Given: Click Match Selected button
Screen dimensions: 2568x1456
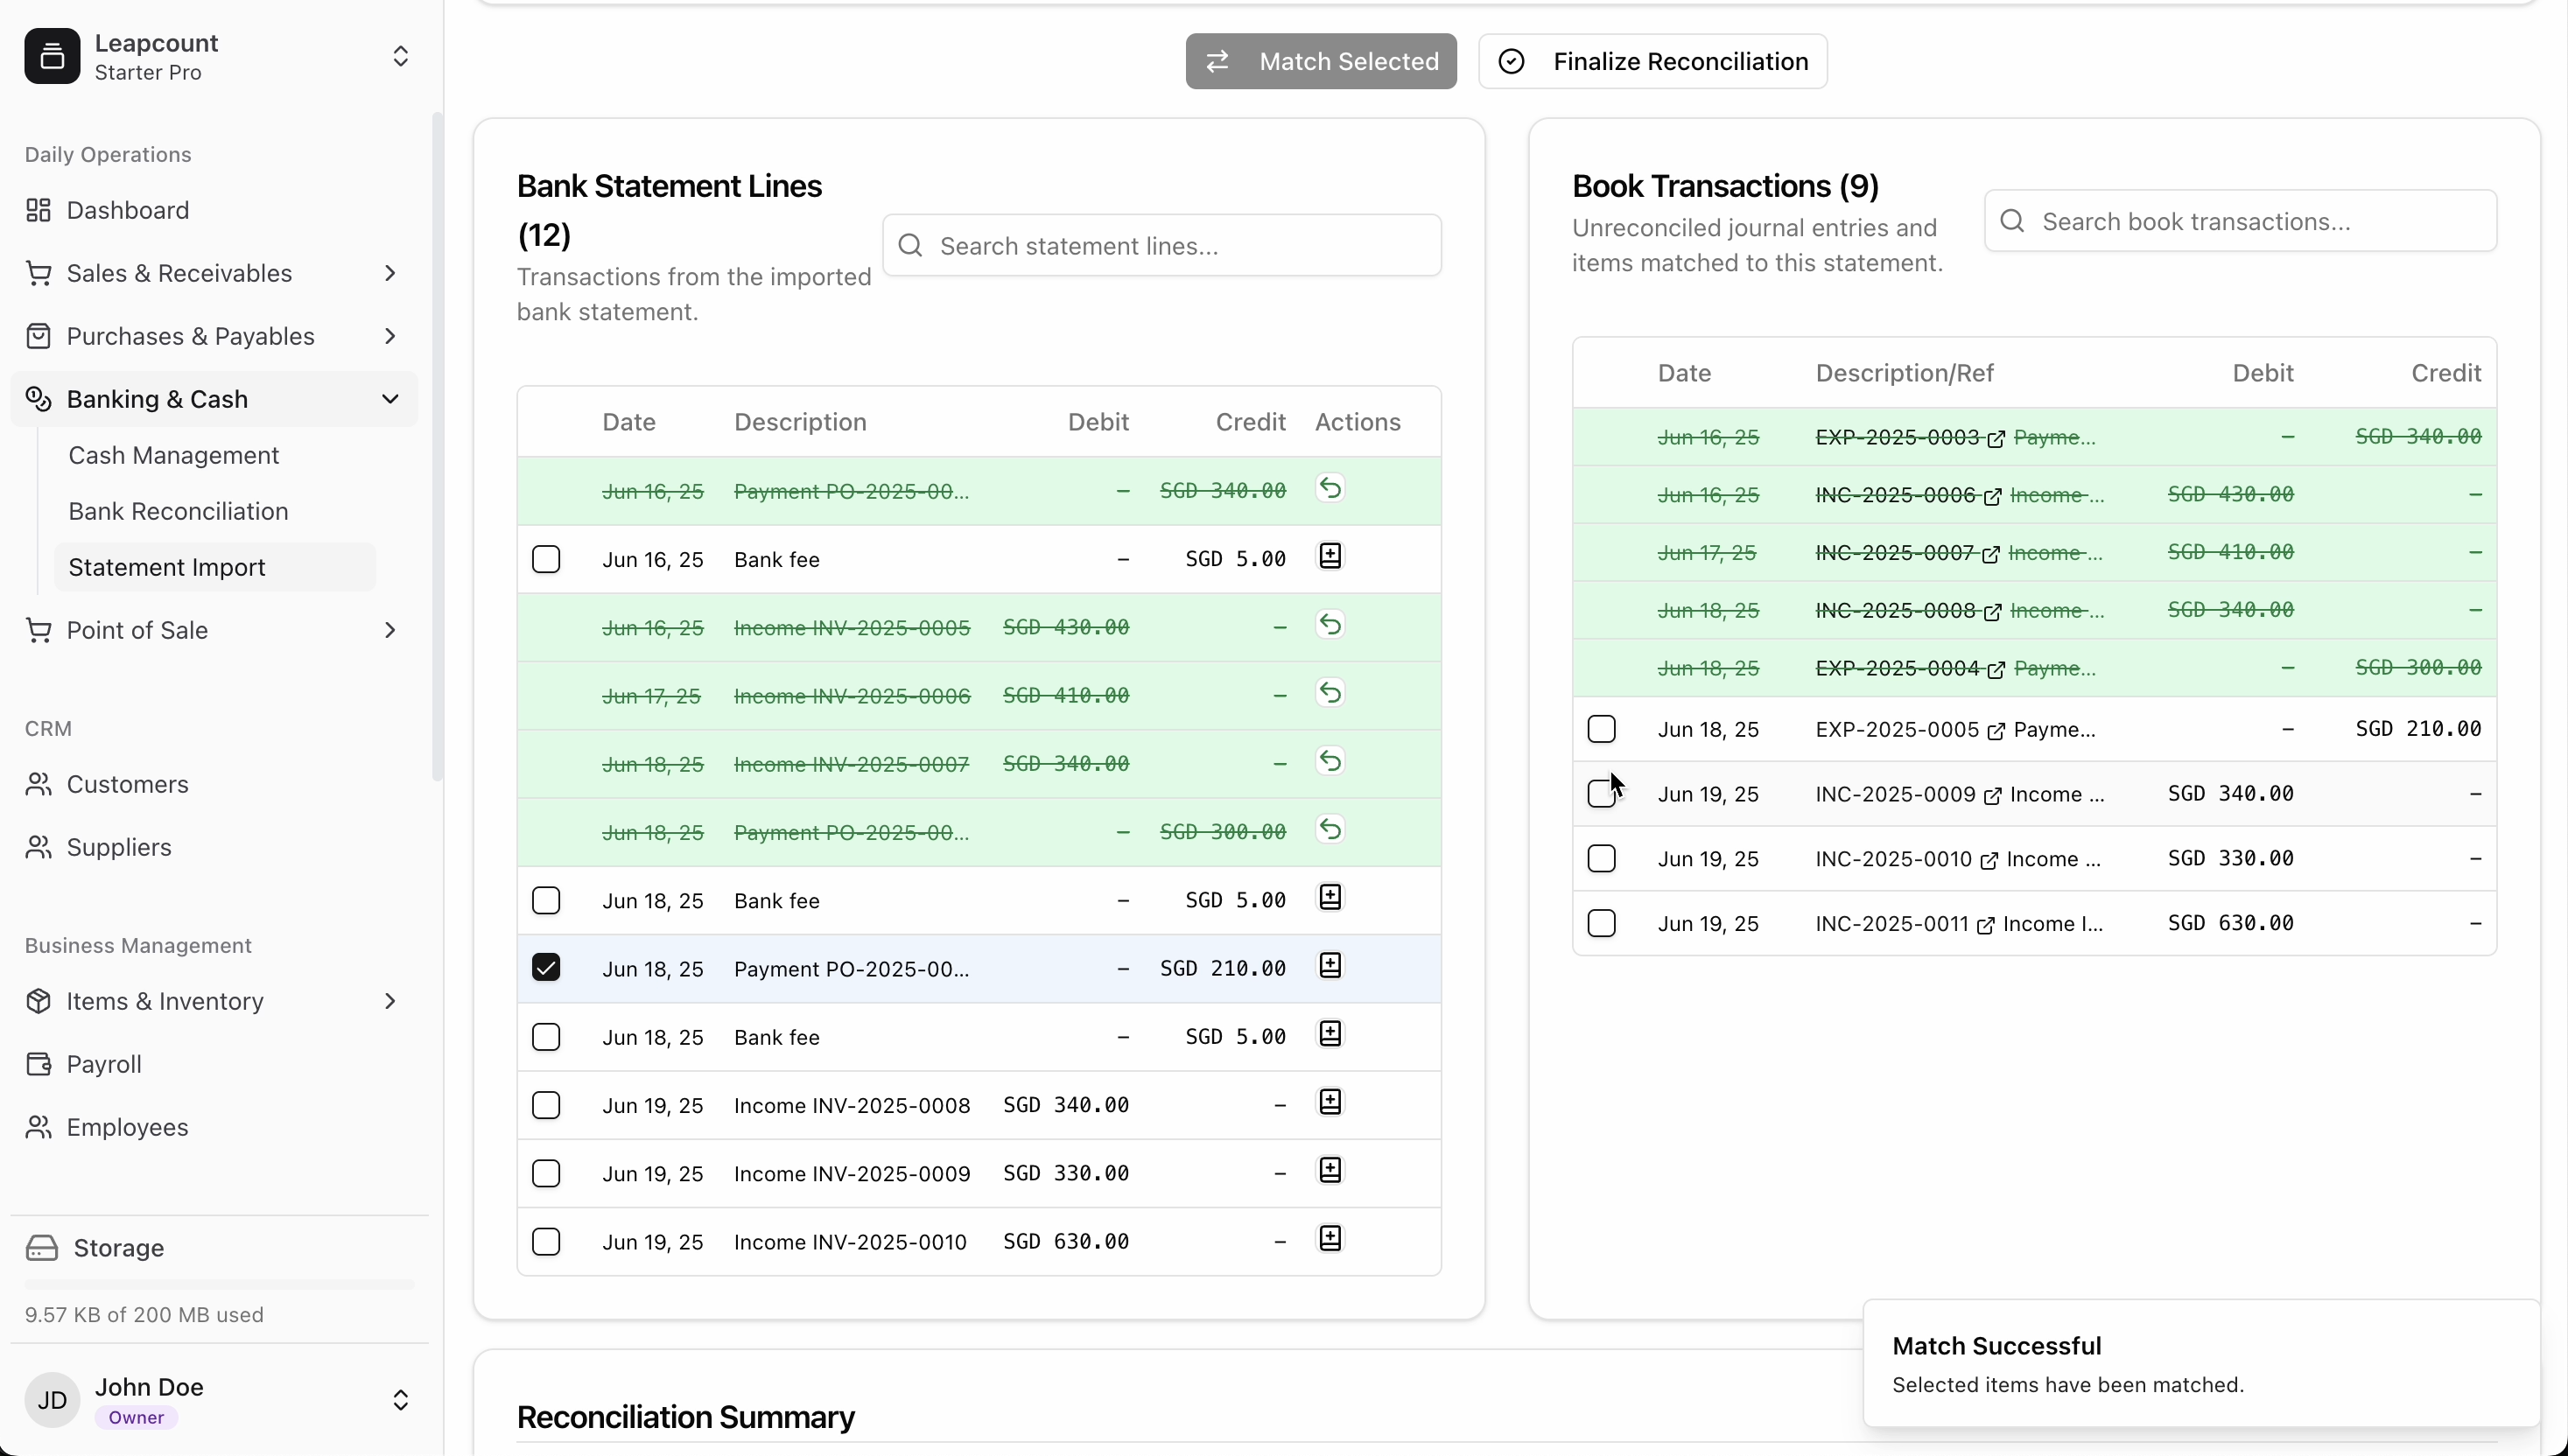Looking at the screenshot, I should pos(1321,61).
